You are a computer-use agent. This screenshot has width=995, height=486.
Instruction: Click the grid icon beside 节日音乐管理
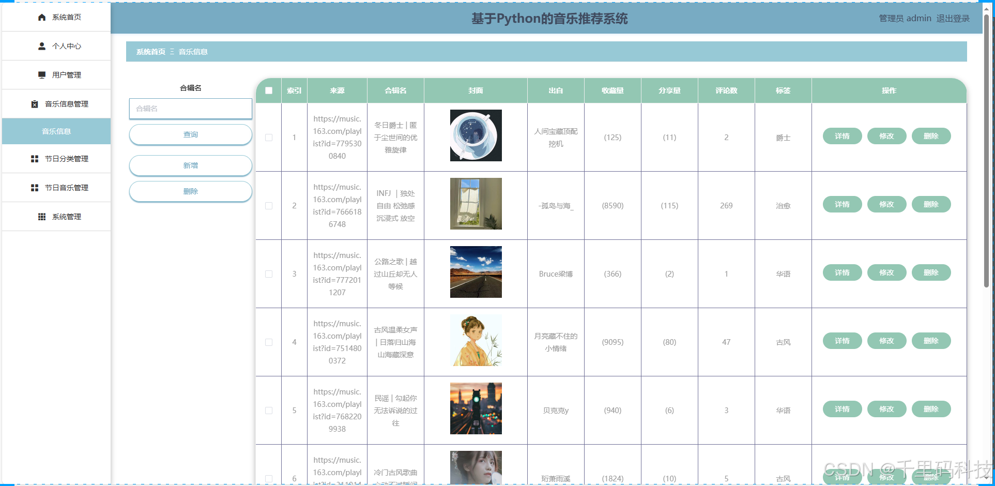(x=35, y=188)
